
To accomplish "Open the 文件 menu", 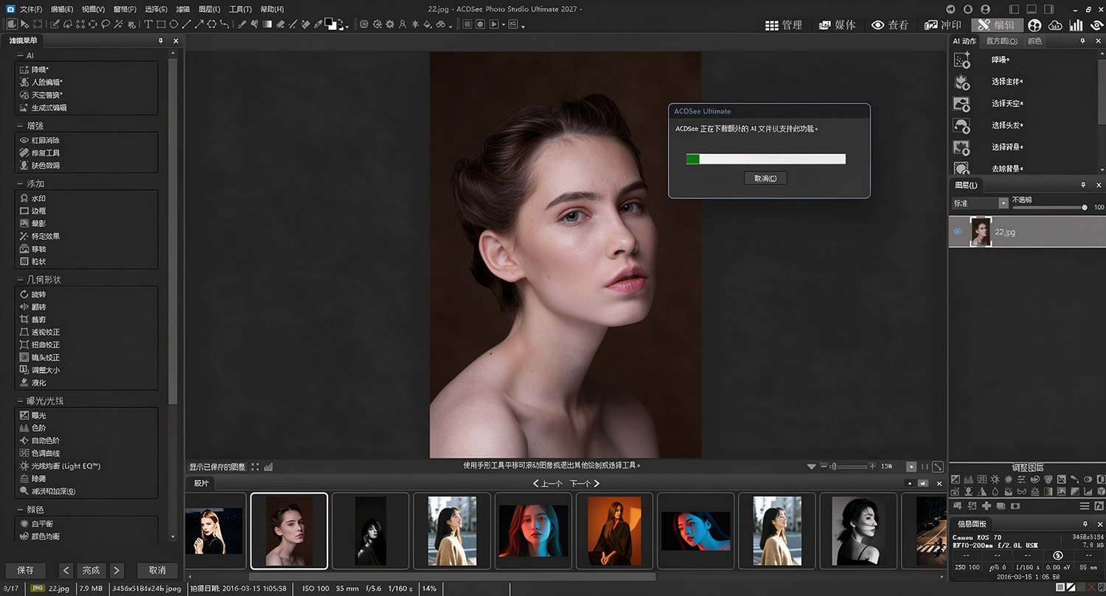I will [31, 10].
